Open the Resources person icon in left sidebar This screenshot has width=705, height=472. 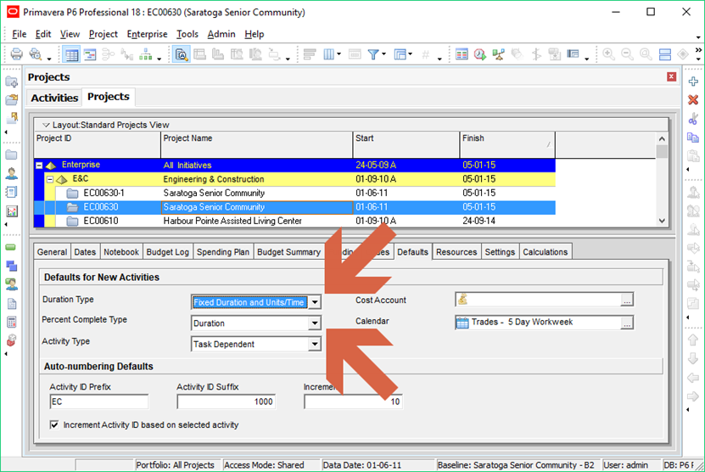coord(11,173)
